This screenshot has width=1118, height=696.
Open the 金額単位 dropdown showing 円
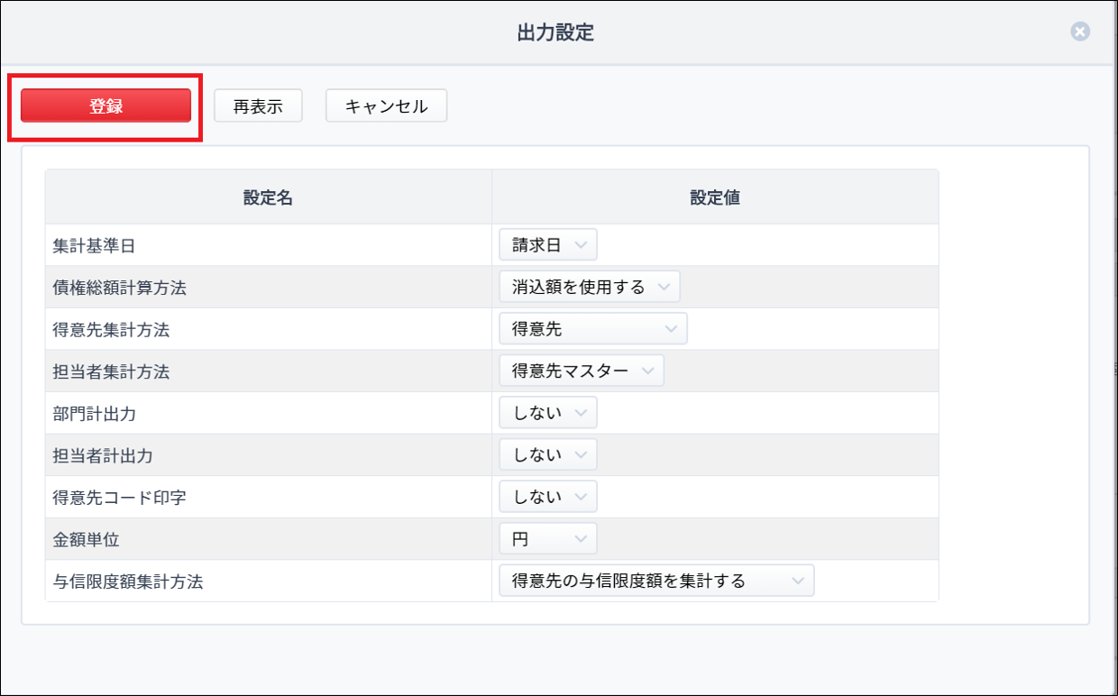coord(548,539)
